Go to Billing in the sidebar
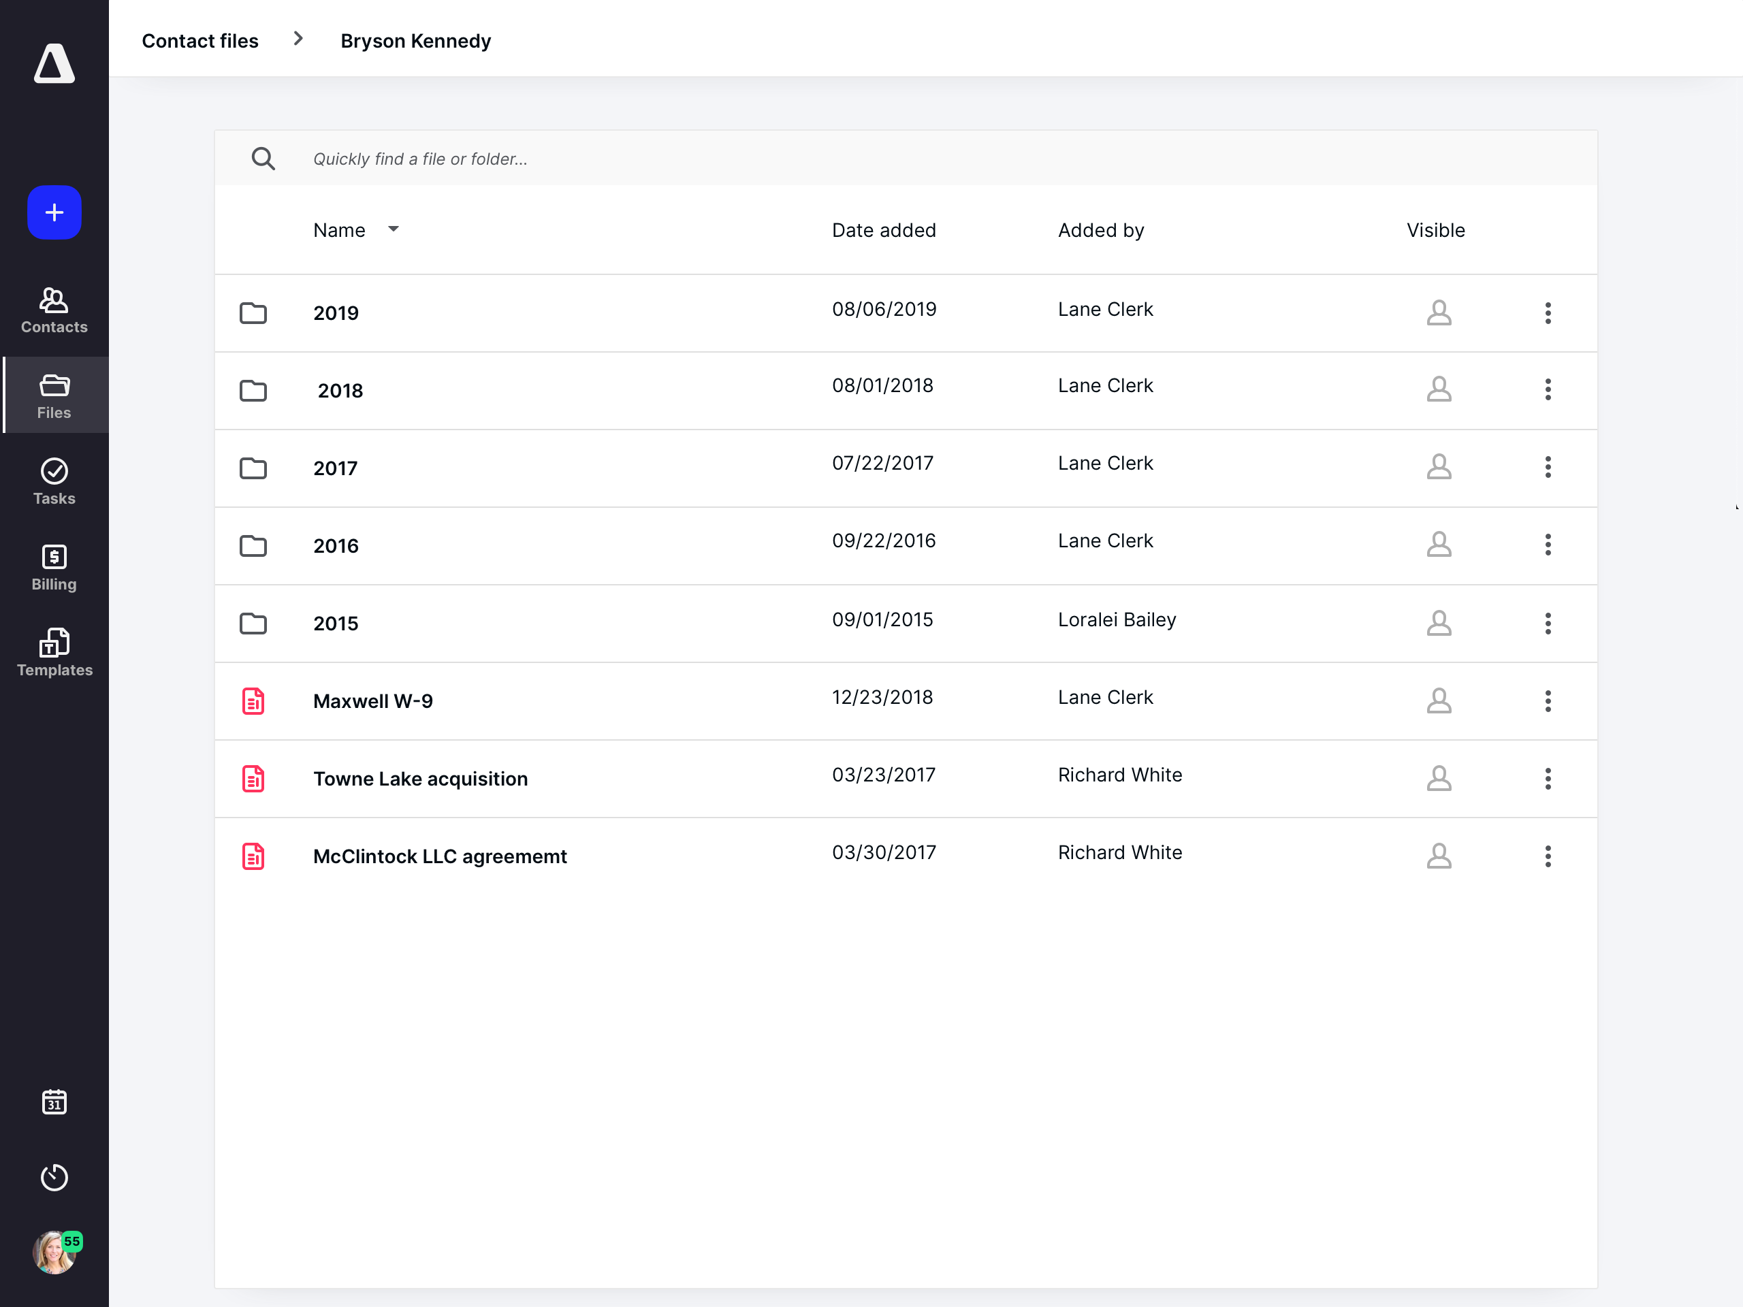Viewport: 1743px width, 1307px height. 54,568
